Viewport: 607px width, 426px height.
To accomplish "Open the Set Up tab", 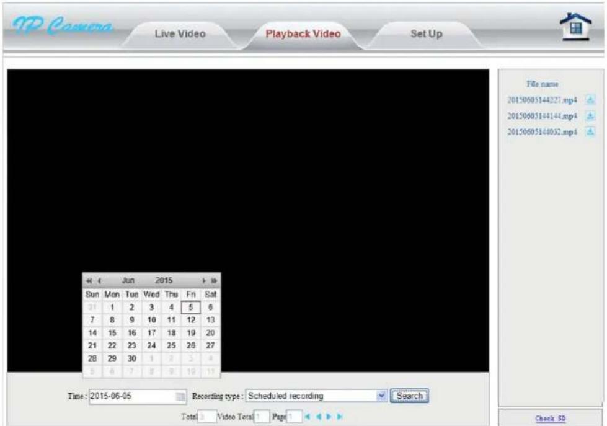I will [426, 33].
